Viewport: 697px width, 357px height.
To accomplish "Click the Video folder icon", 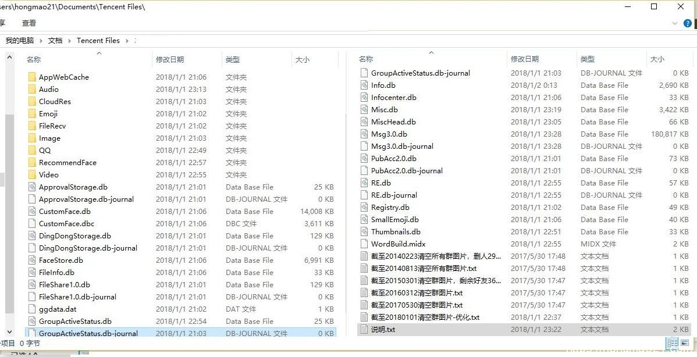I will (31, 174).
